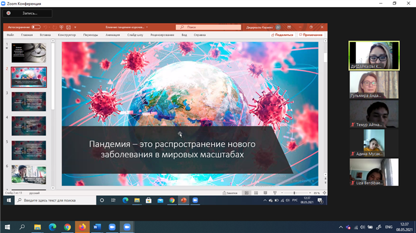Viewport: 416px width, 233px height.
Task: Switch to Slide Sorter view icon
Action: point(256,193)
